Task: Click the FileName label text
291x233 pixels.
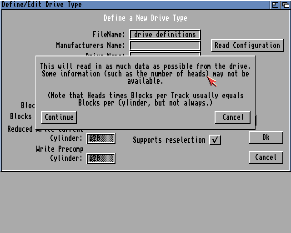Action: (108, 35)
